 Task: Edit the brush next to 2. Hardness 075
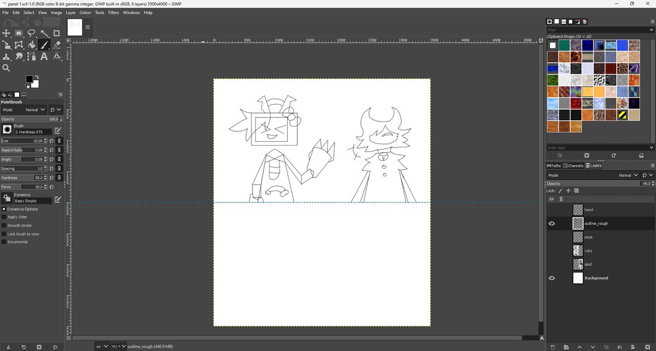click(57, 131)
